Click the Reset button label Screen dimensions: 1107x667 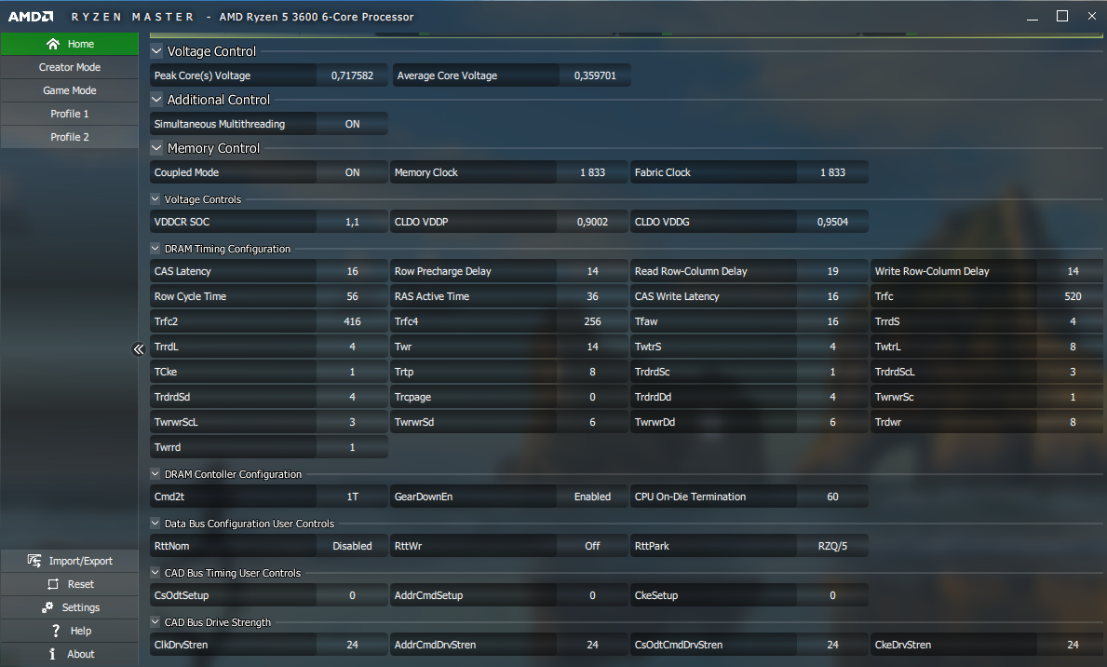tap(80, 583)
